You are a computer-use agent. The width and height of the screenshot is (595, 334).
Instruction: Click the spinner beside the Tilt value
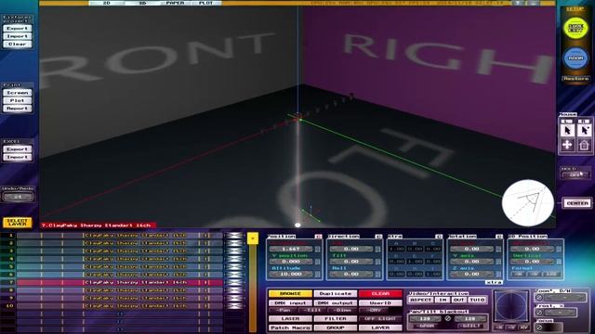point(377,262)
